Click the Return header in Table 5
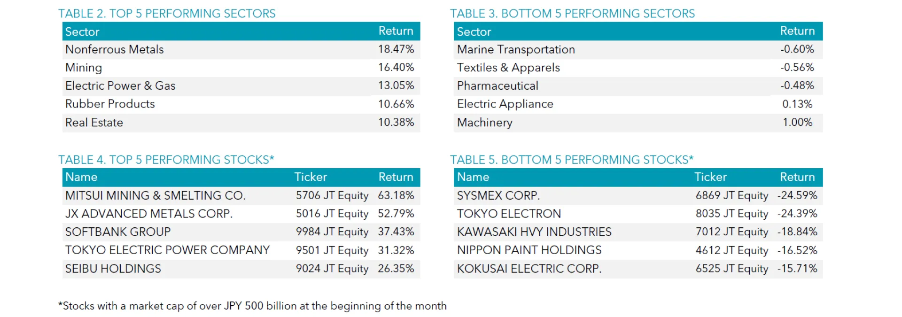The height and width of the screenshot is (317, 902). point(797,177)
